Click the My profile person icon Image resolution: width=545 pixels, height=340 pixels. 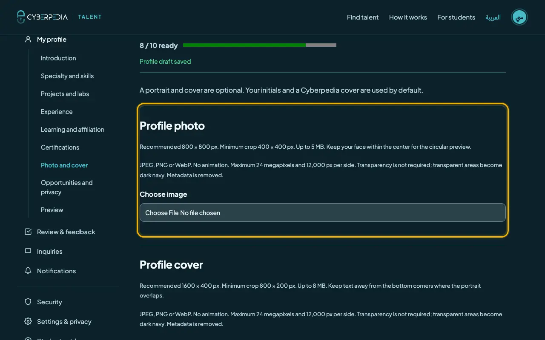(x=28, y=39)
